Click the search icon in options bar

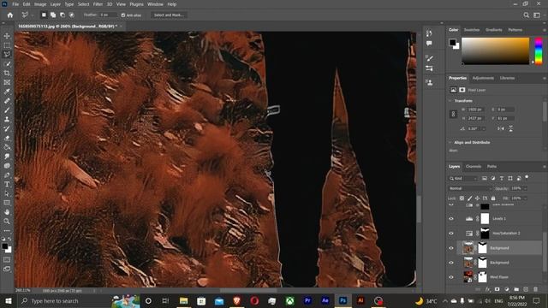(x=526, y=15)
